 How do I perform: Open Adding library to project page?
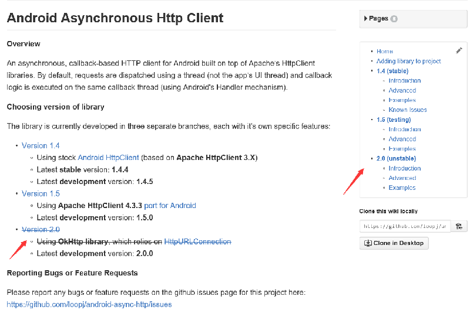[x=408, y=61]
